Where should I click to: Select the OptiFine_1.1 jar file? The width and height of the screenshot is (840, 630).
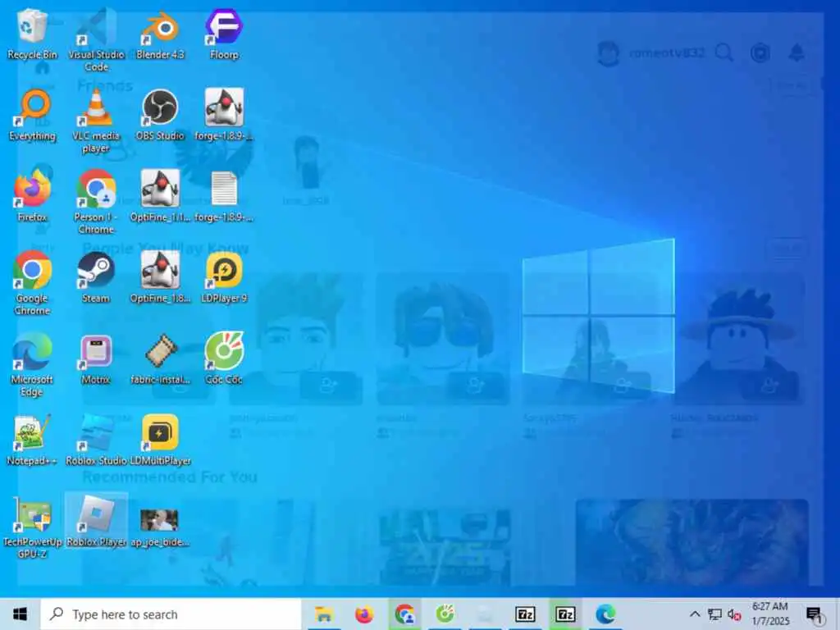(160, 195)
